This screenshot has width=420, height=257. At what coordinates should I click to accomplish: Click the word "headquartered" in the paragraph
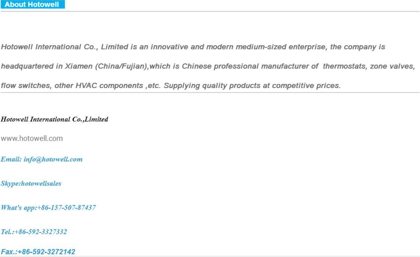(x=27, y=67)
